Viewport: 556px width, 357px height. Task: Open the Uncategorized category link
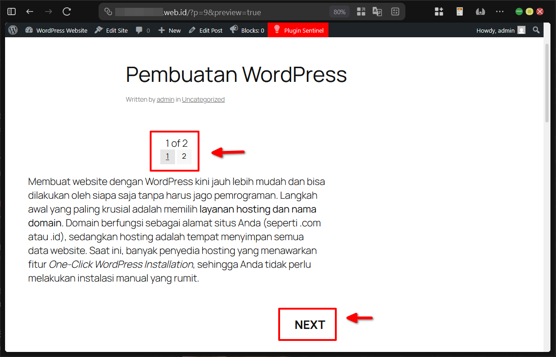point(203,99)
